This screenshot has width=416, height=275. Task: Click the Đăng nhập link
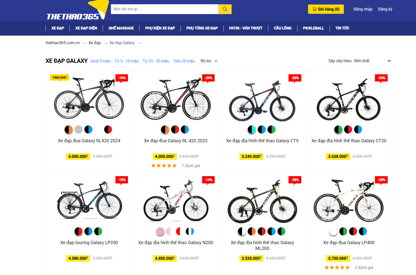(x=363, y=9)
